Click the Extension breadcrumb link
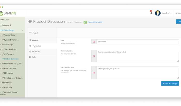Viewport: 181px width, 106px height. [77, 22]
